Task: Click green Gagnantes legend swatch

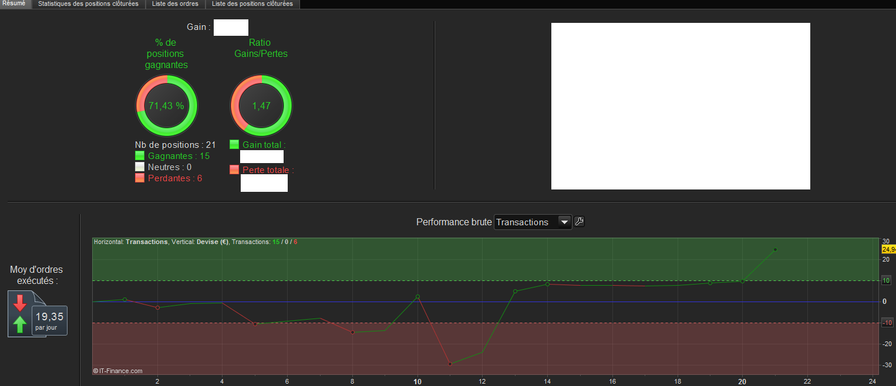Action: [x=140, y=156]
